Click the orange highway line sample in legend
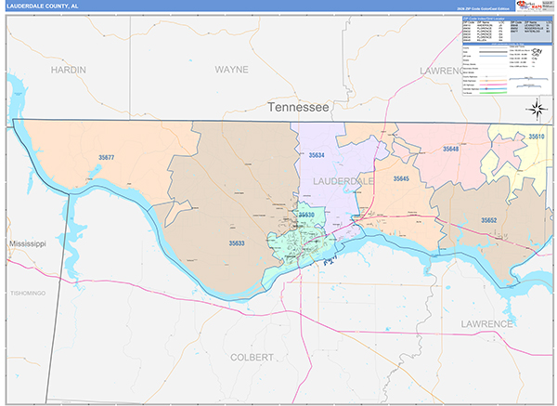557x406 pixels. tap(493, 81)
